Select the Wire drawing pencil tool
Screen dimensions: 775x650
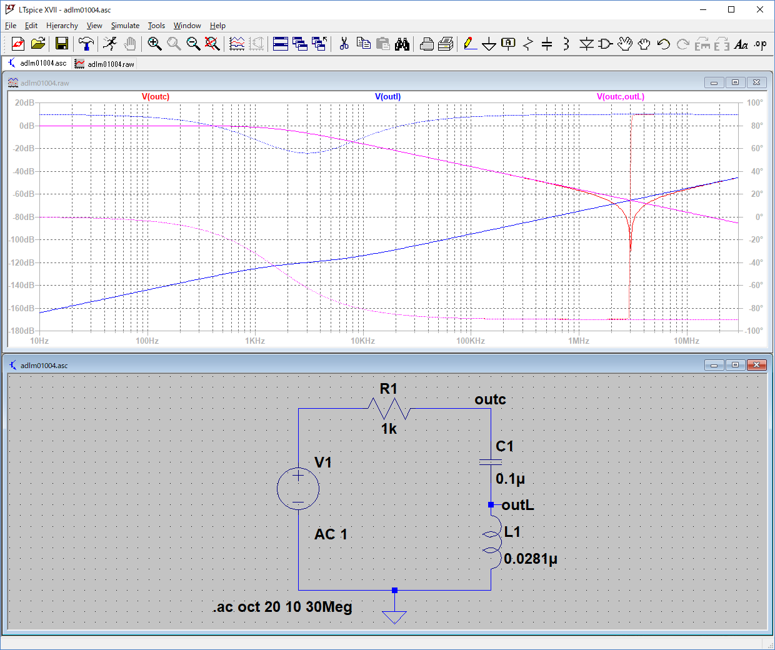(x=470, y=44)
